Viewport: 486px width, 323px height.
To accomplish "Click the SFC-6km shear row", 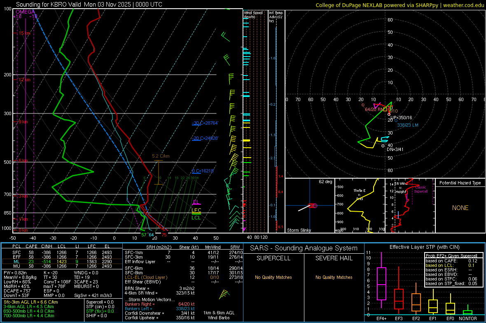I will coord(184,268).
